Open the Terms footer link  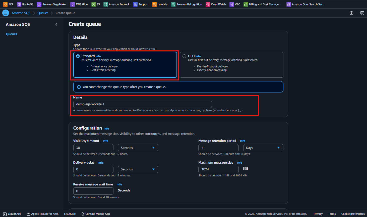pyautogui.click(x=332, y=214)
